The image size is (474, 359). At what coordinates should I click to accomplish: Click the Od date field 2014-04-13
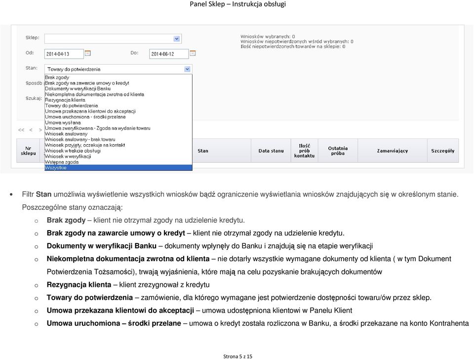64,54
